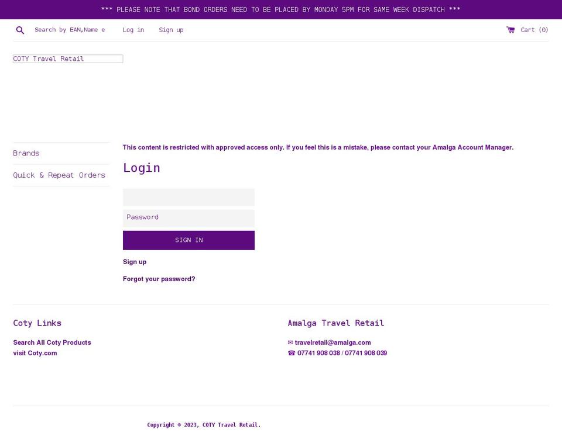Open Search All Coty Products link

pos(52,342)
